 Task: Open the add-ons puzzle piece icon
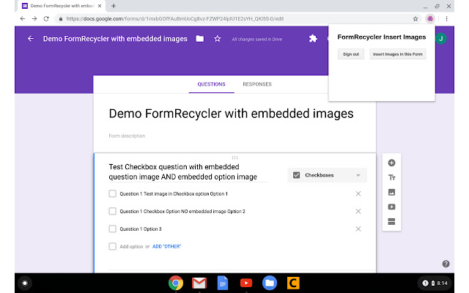point(313,39)
